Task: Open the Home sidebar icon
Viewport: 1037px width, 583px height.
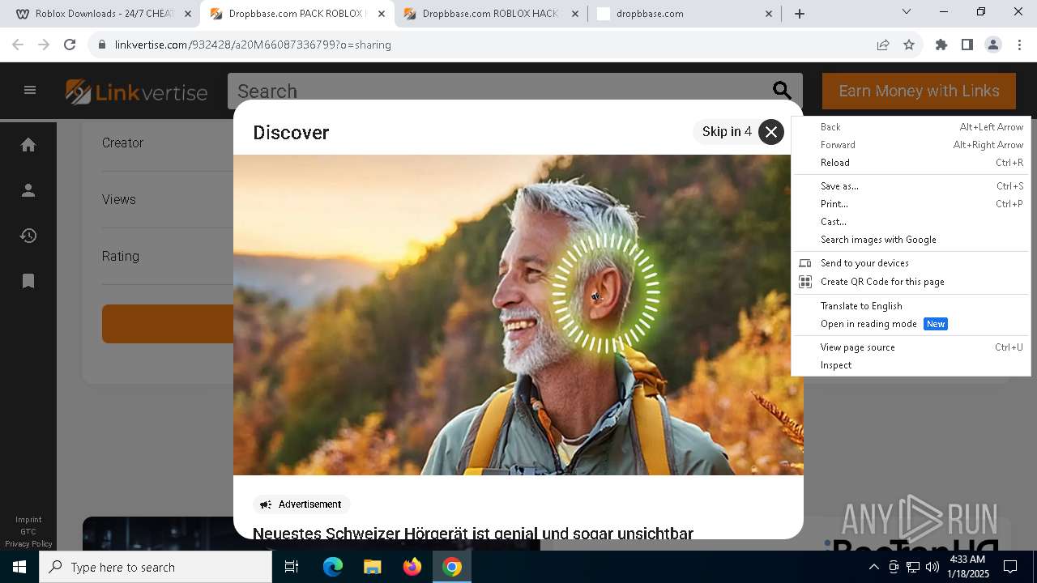Action: (28, 145)
